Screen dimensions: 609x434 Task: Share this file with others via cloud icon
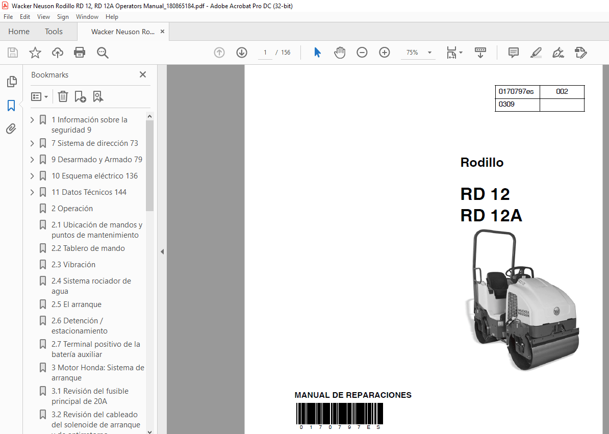(x=57, y=52)
